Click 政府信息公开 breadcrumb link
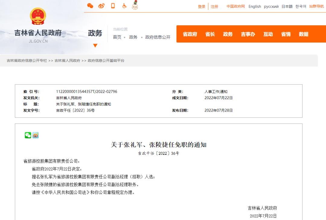The image size is (326, 220). (158, 37)
